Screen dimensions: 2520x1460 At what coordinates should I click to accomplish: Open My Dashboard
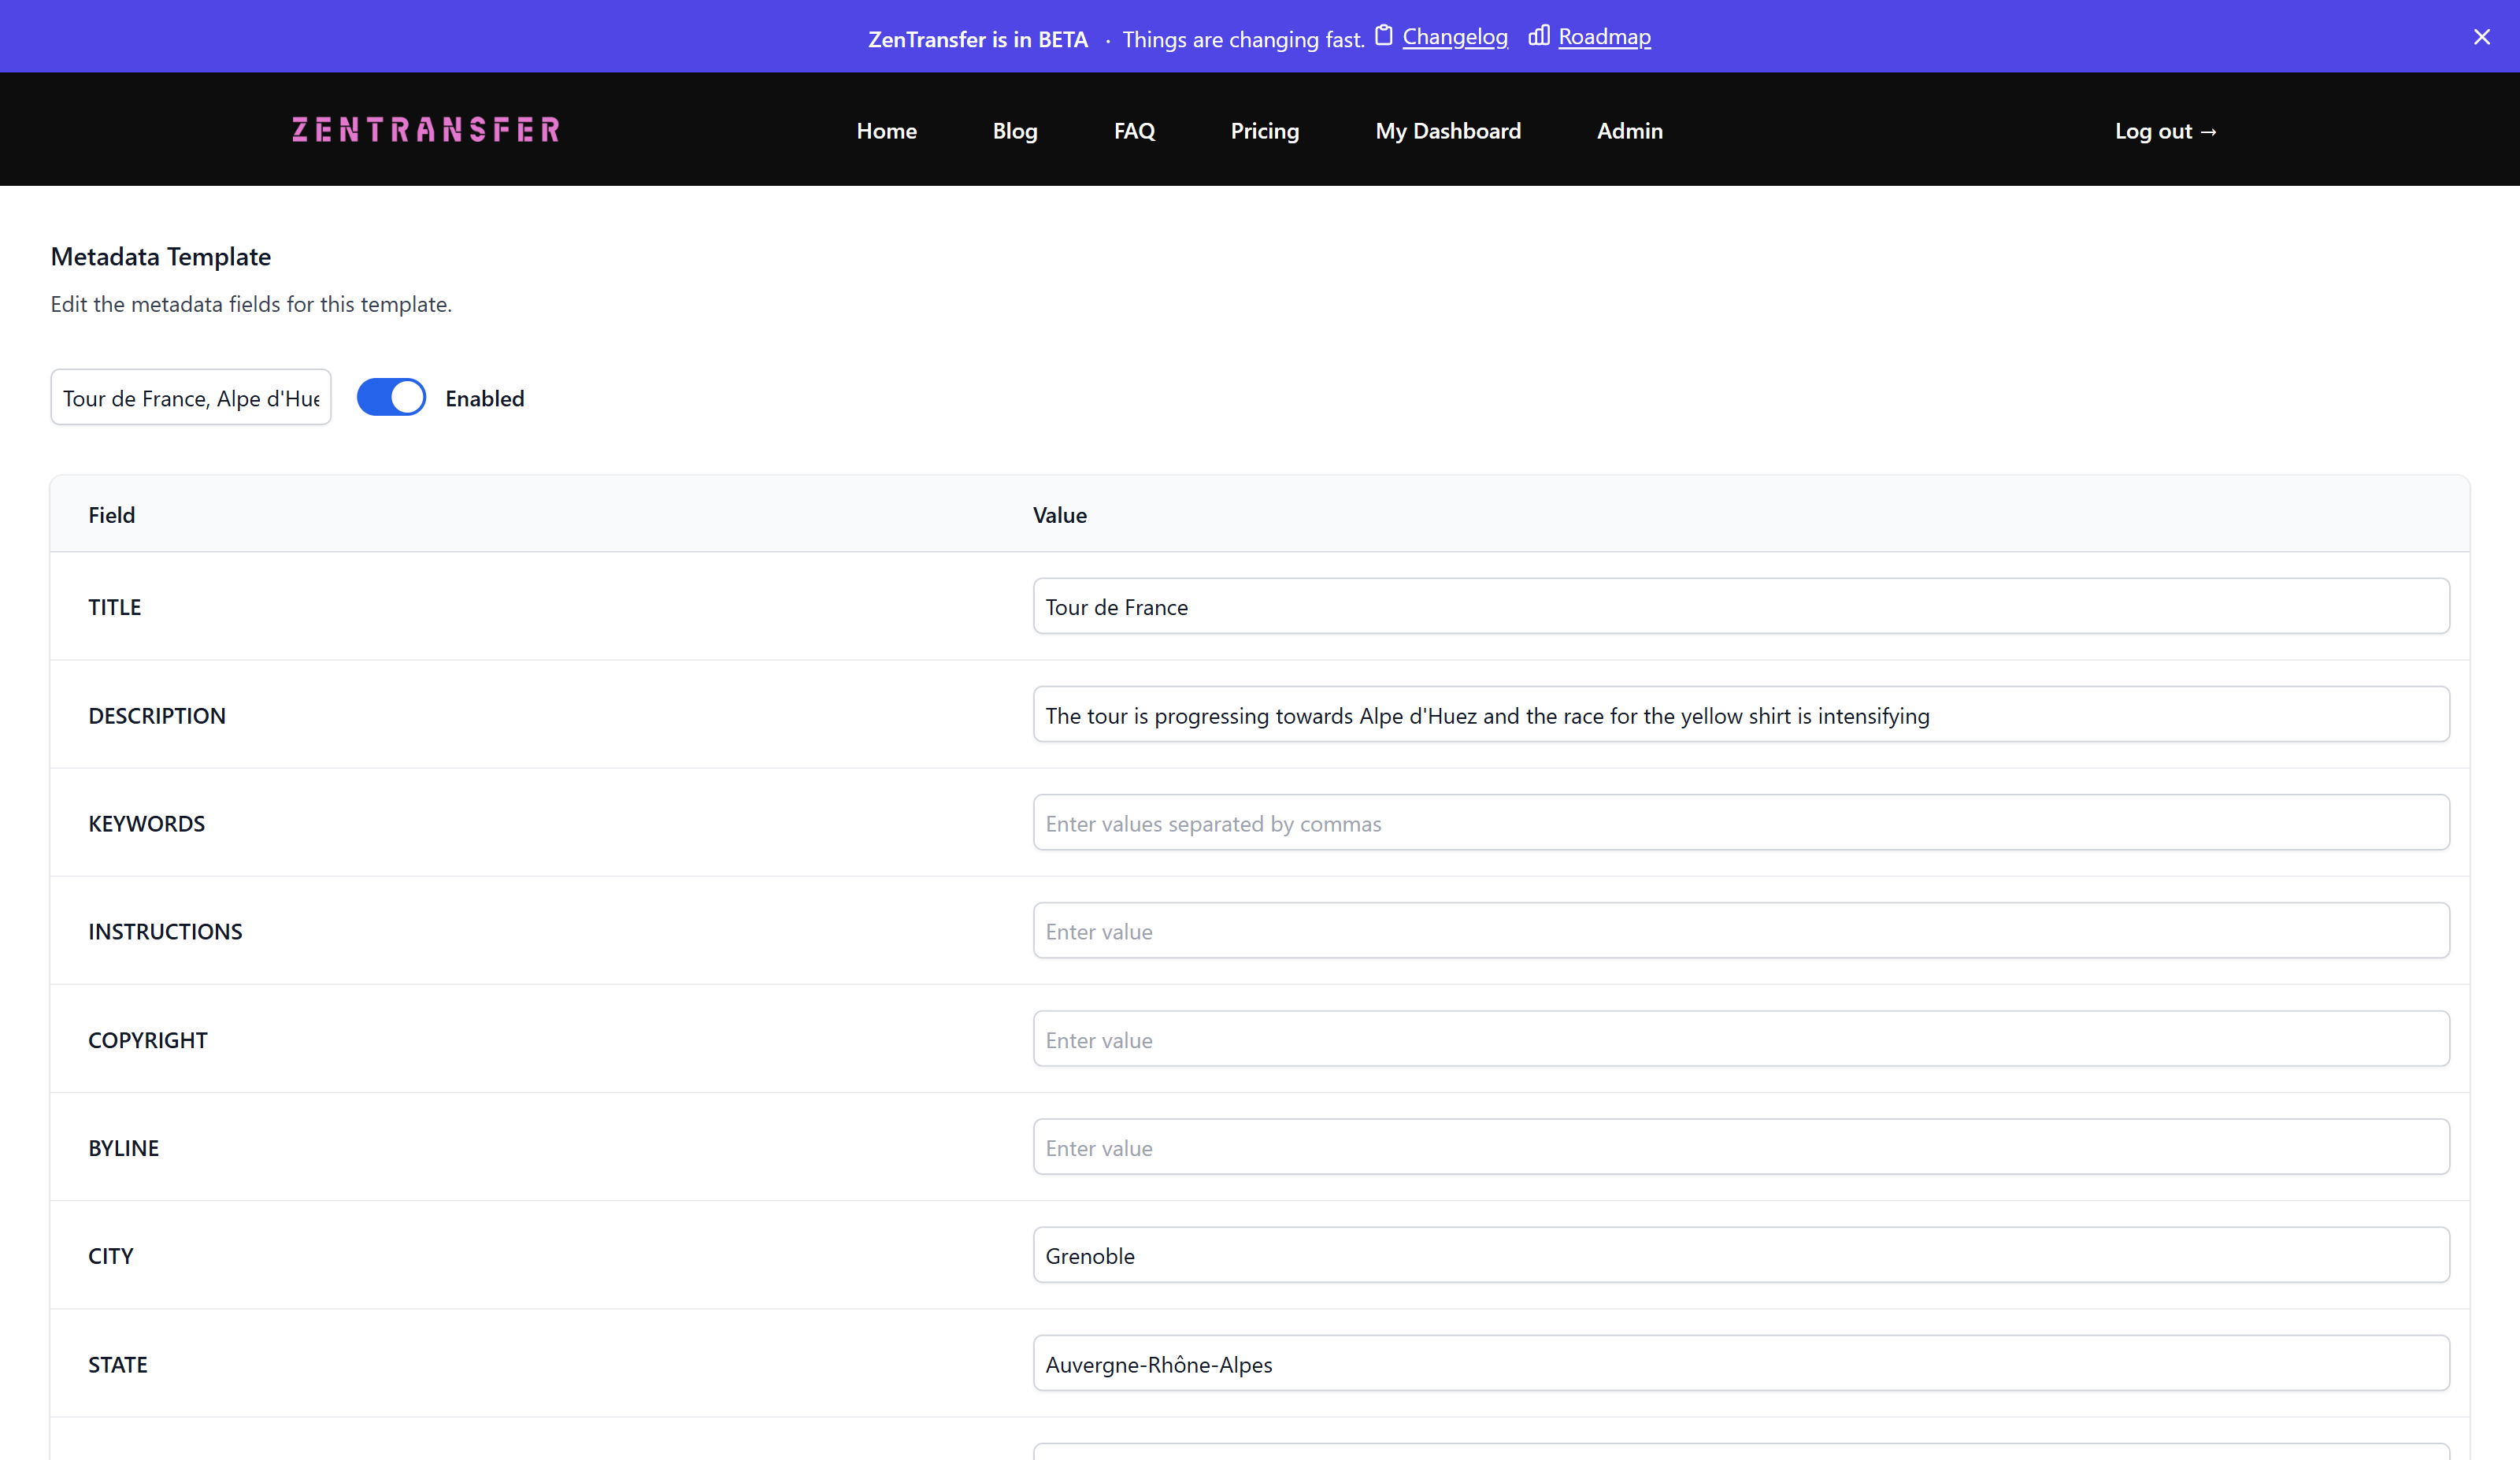coord(1447,131)
